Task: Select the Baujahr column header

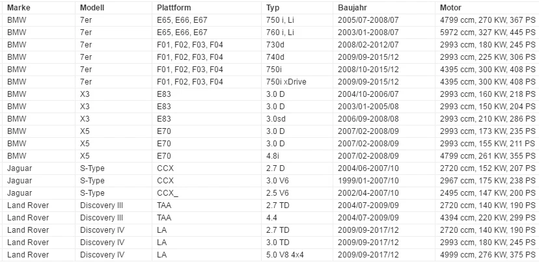Action: [x=384, y=8]
